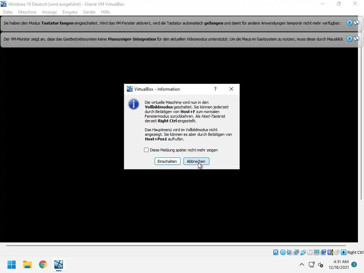Open the notification badge in the taskbar
The height and width of the screenshot is (273, 364).
(x=354, y=264)
